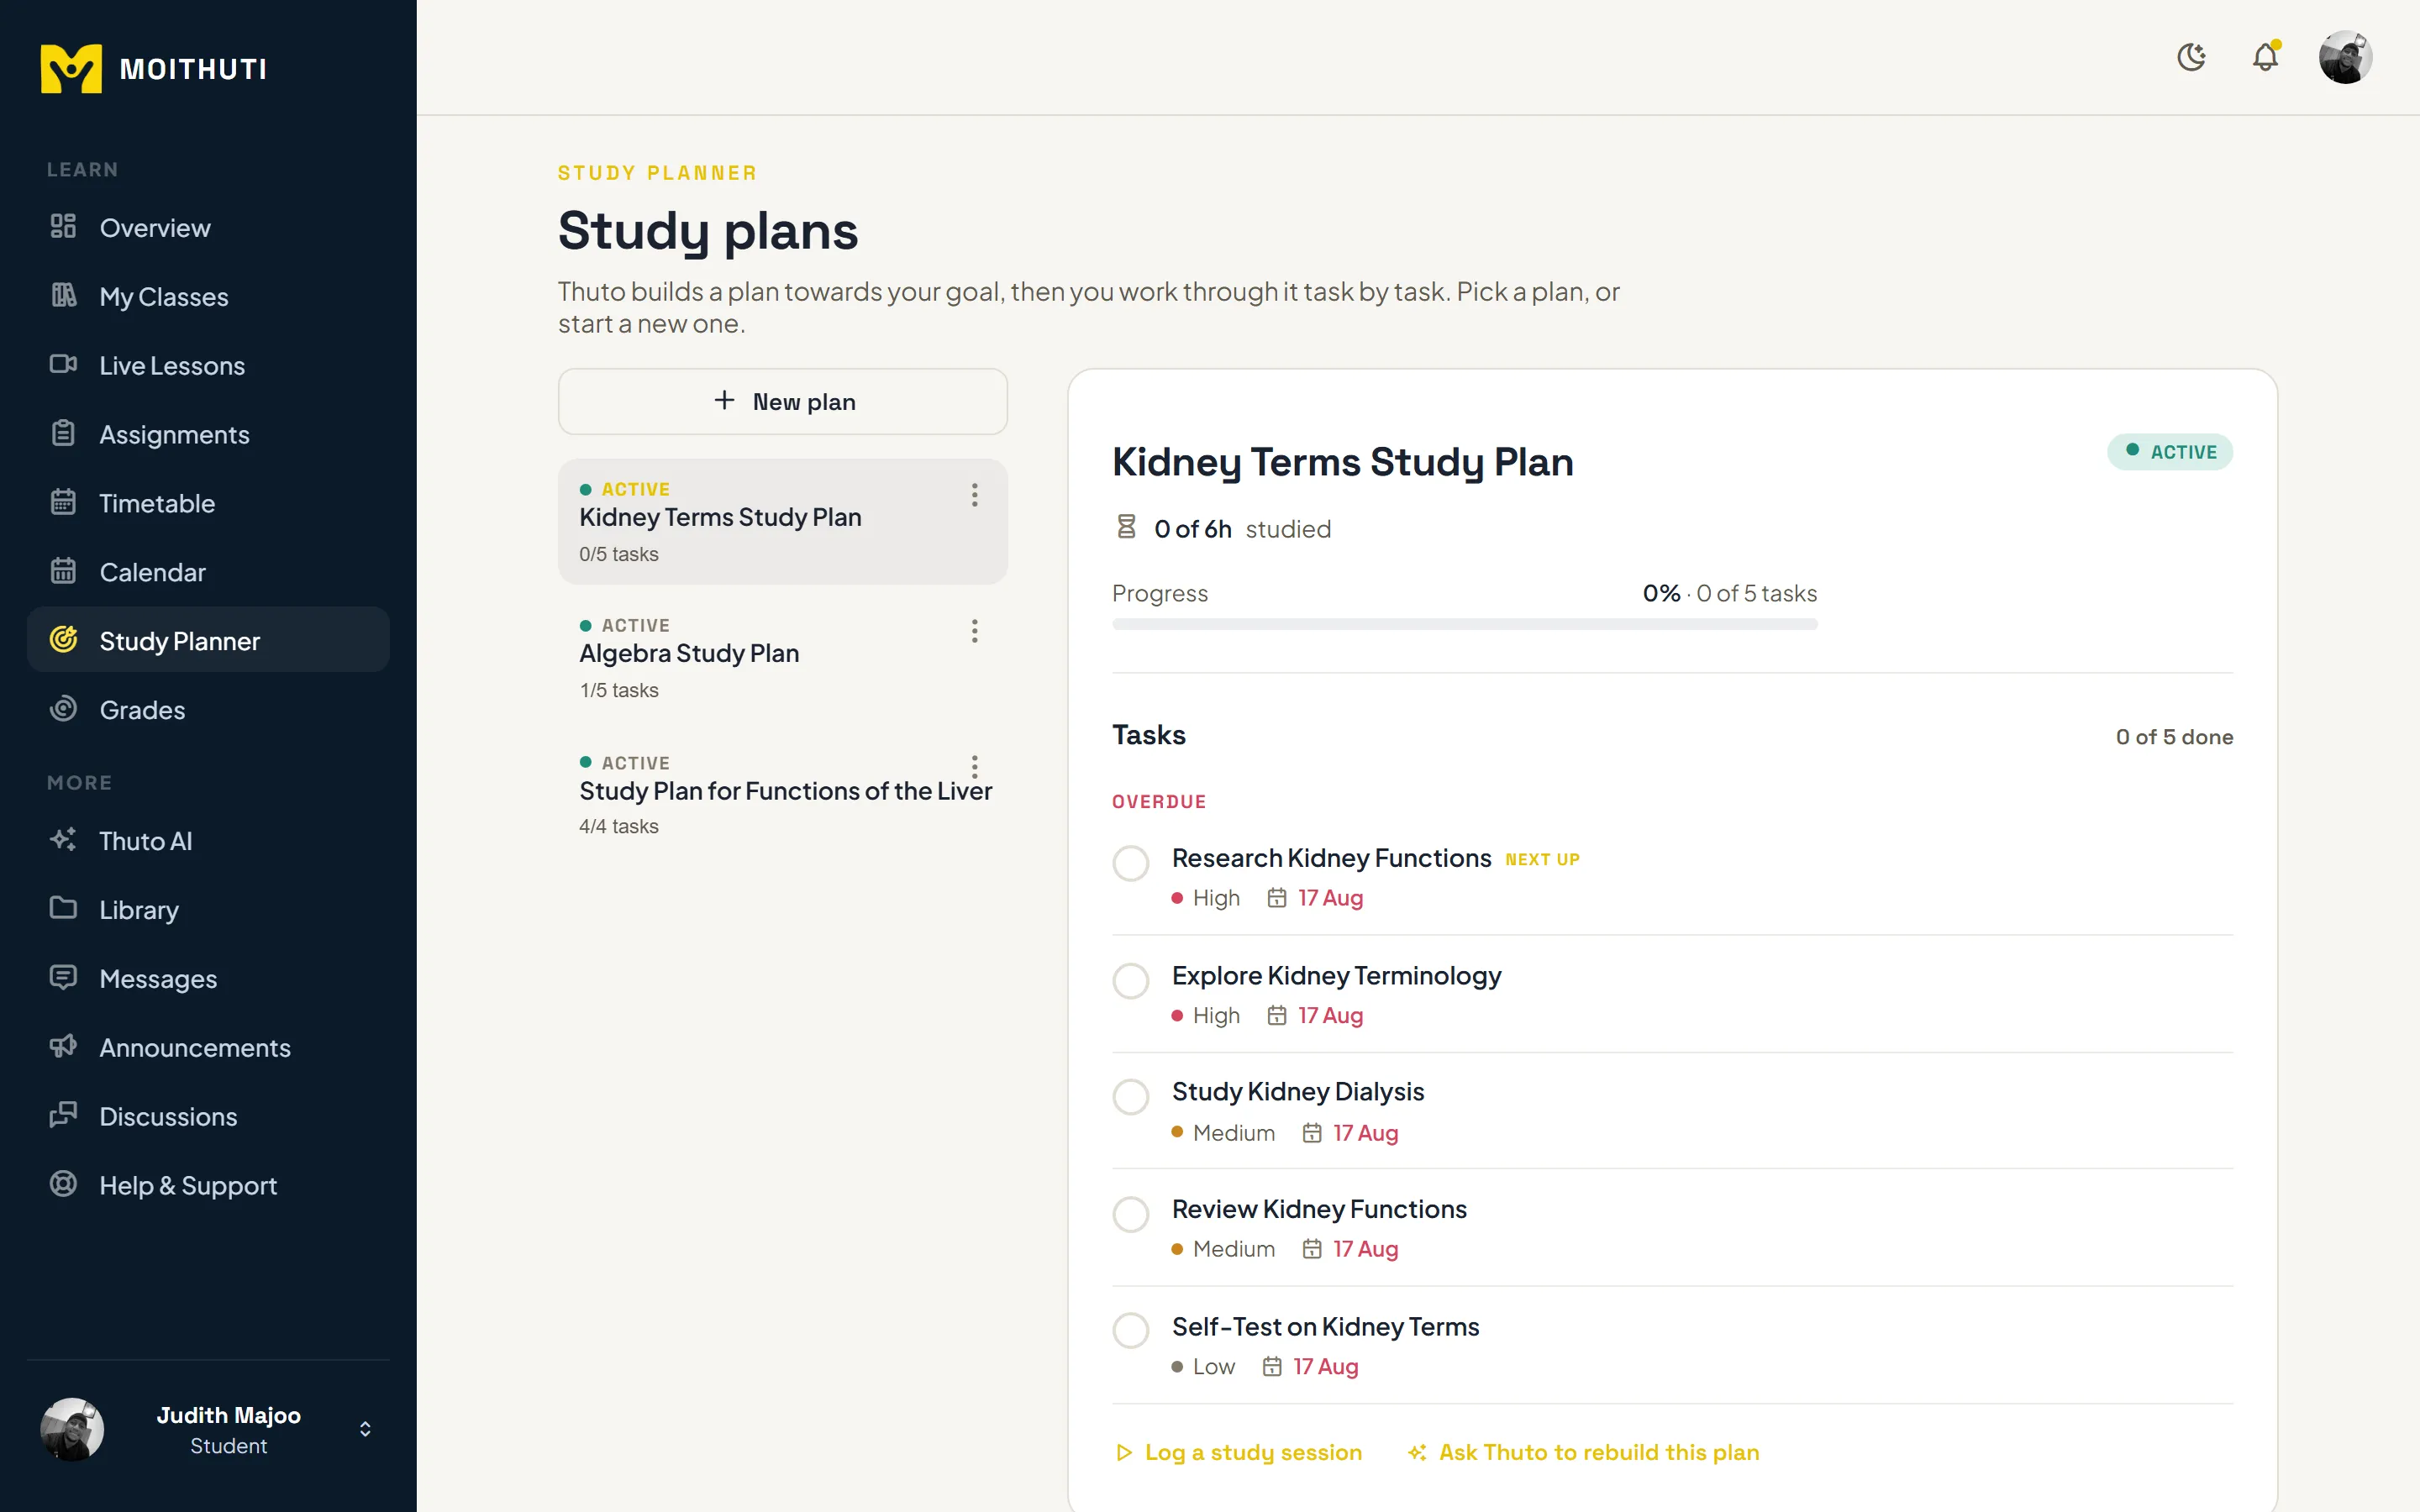Click the Kidney Terms Study Plan heading
The image size is (2420, 1512).
(1342, 462)
